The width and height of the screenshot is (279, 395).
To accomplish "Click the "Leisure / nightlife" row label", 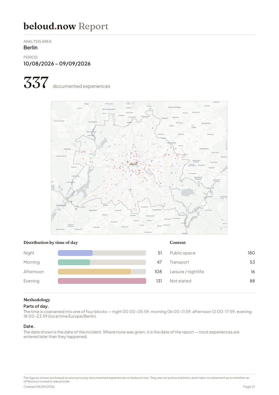I will [187, 272].
